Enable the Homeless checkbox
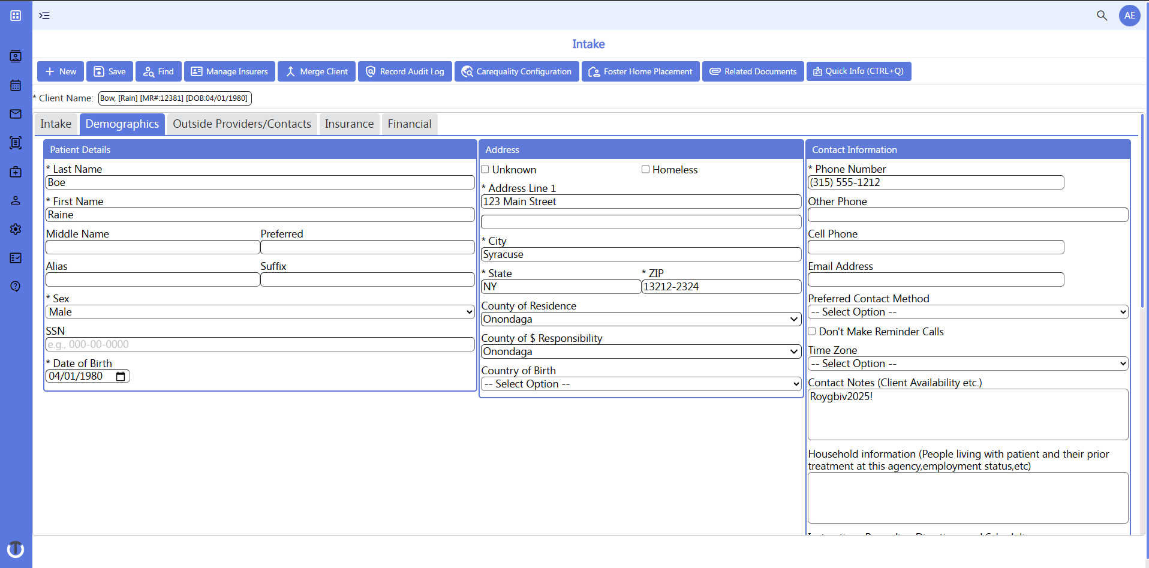 coord(646,169)
